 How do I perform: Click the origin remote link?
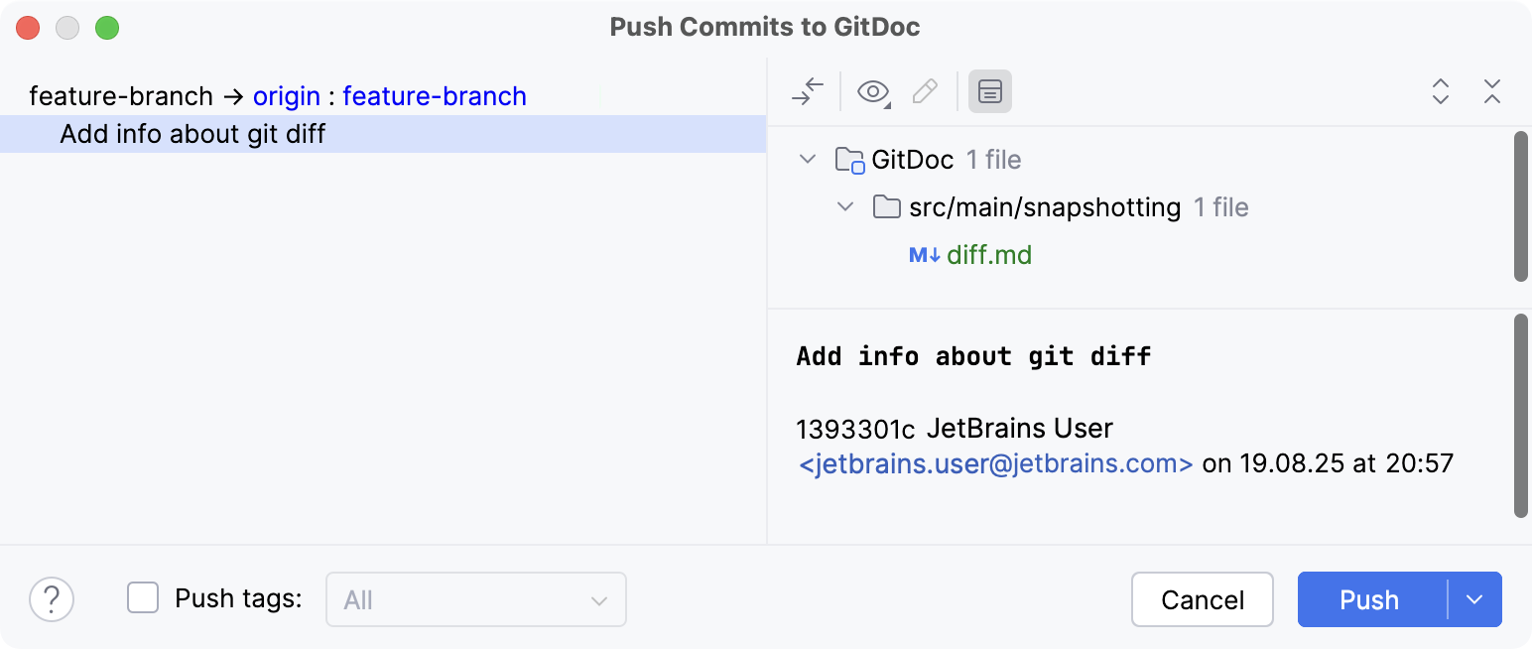[x=288, y=96]
